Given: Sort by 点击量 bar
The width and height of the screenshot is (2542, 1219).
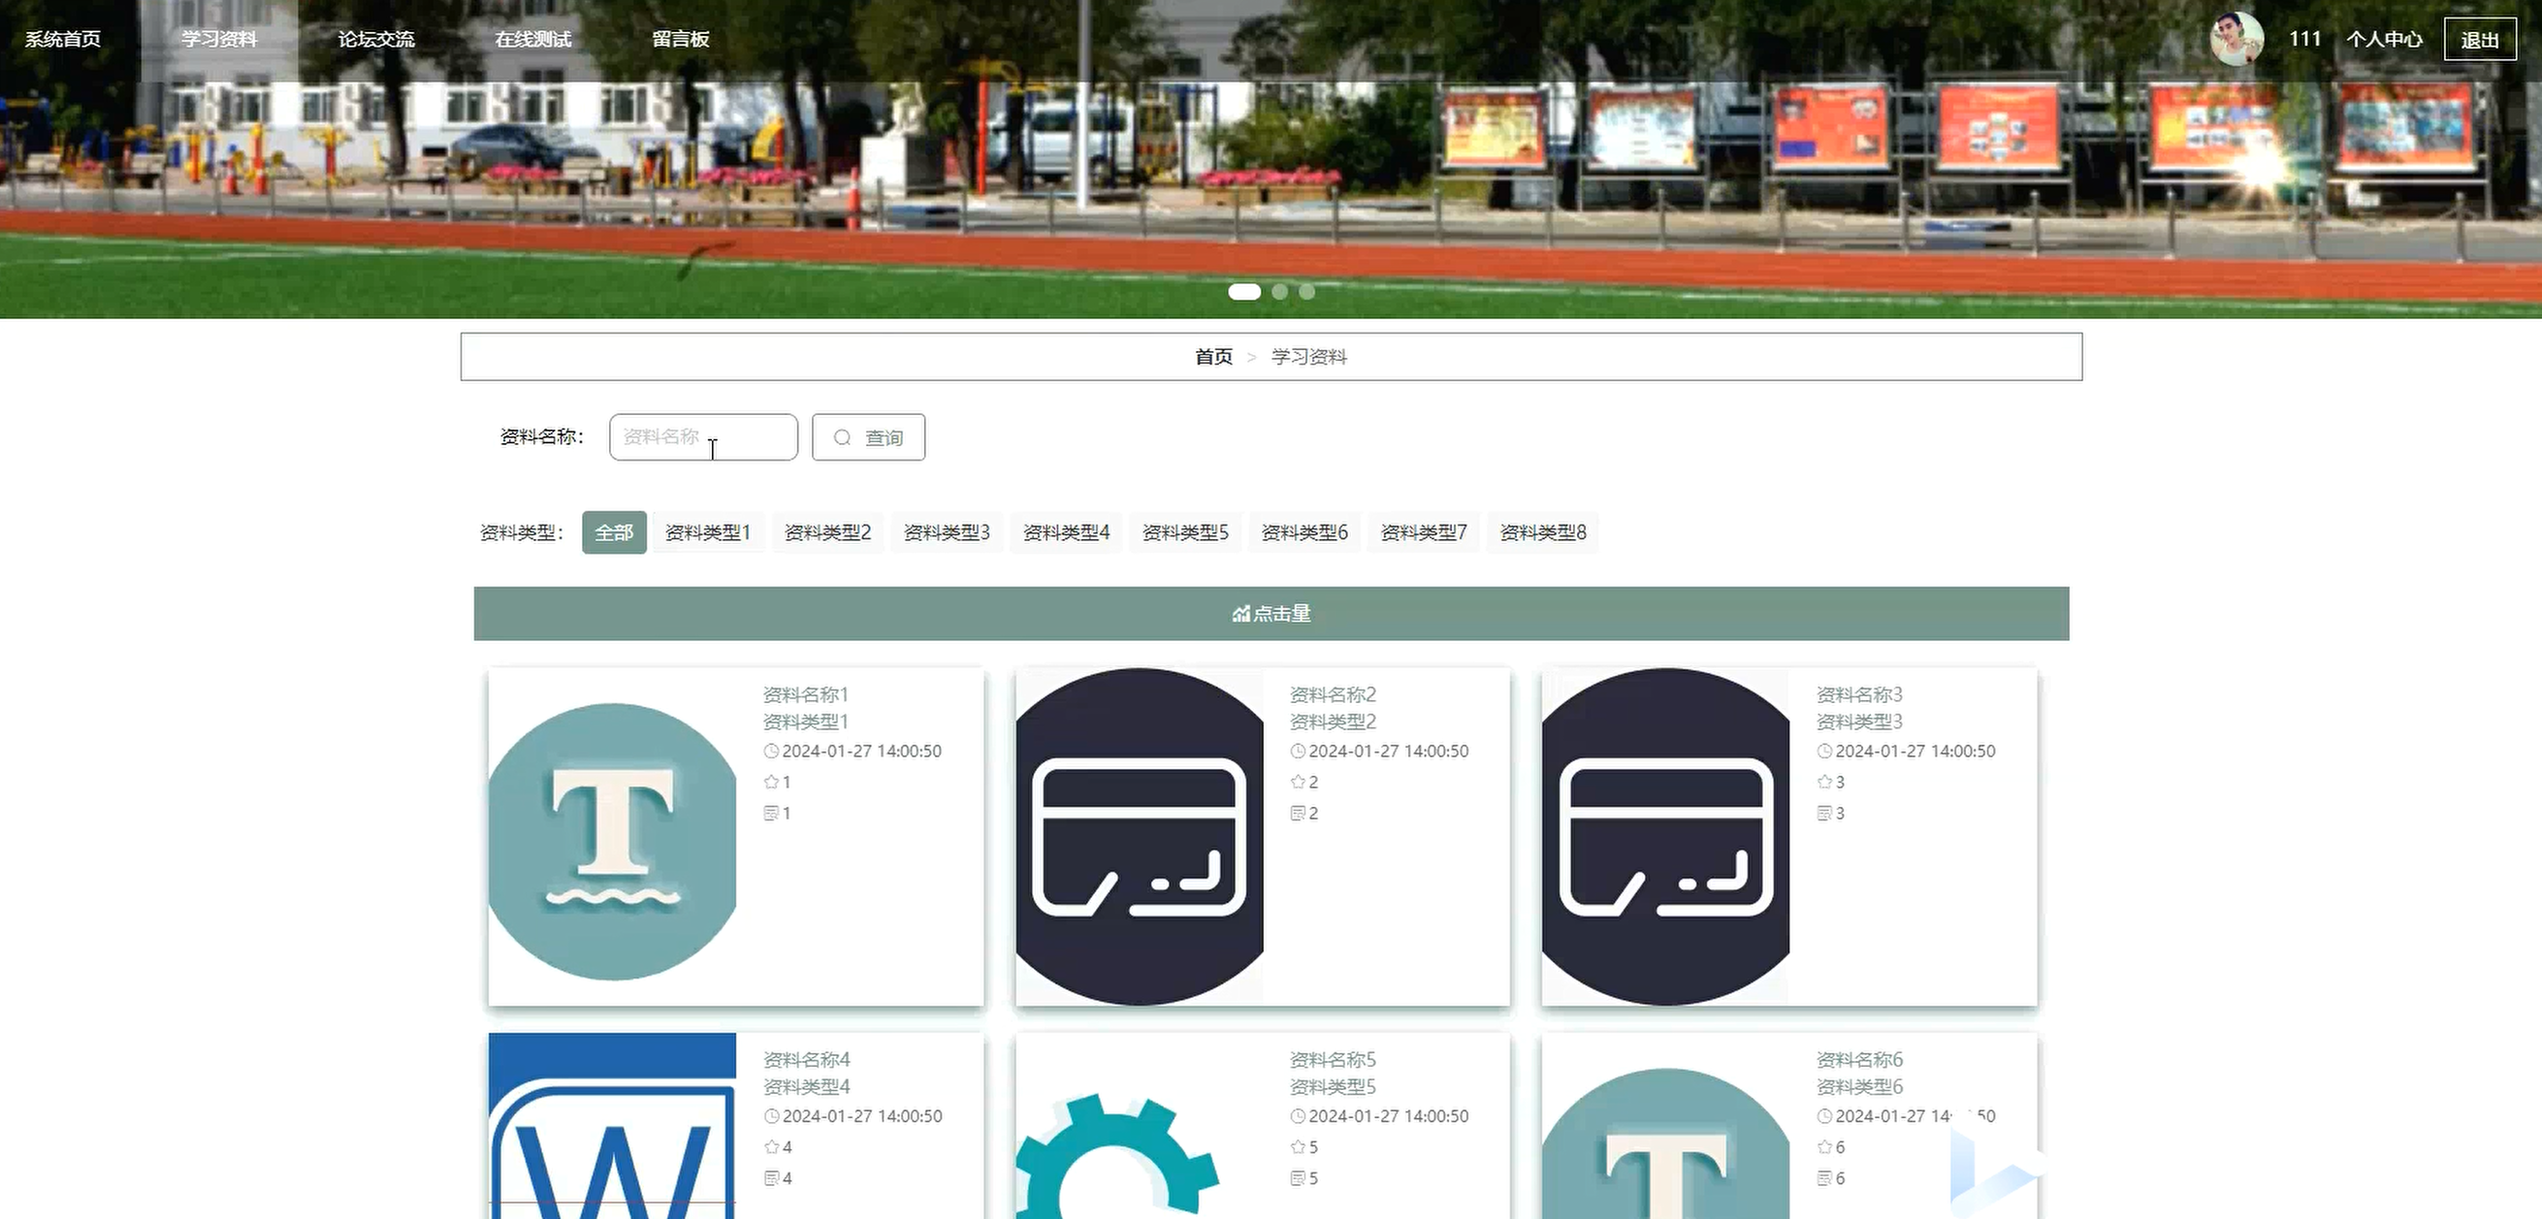Looking at the screenshot, I should pyautogui.click(x=1271, y=614).
